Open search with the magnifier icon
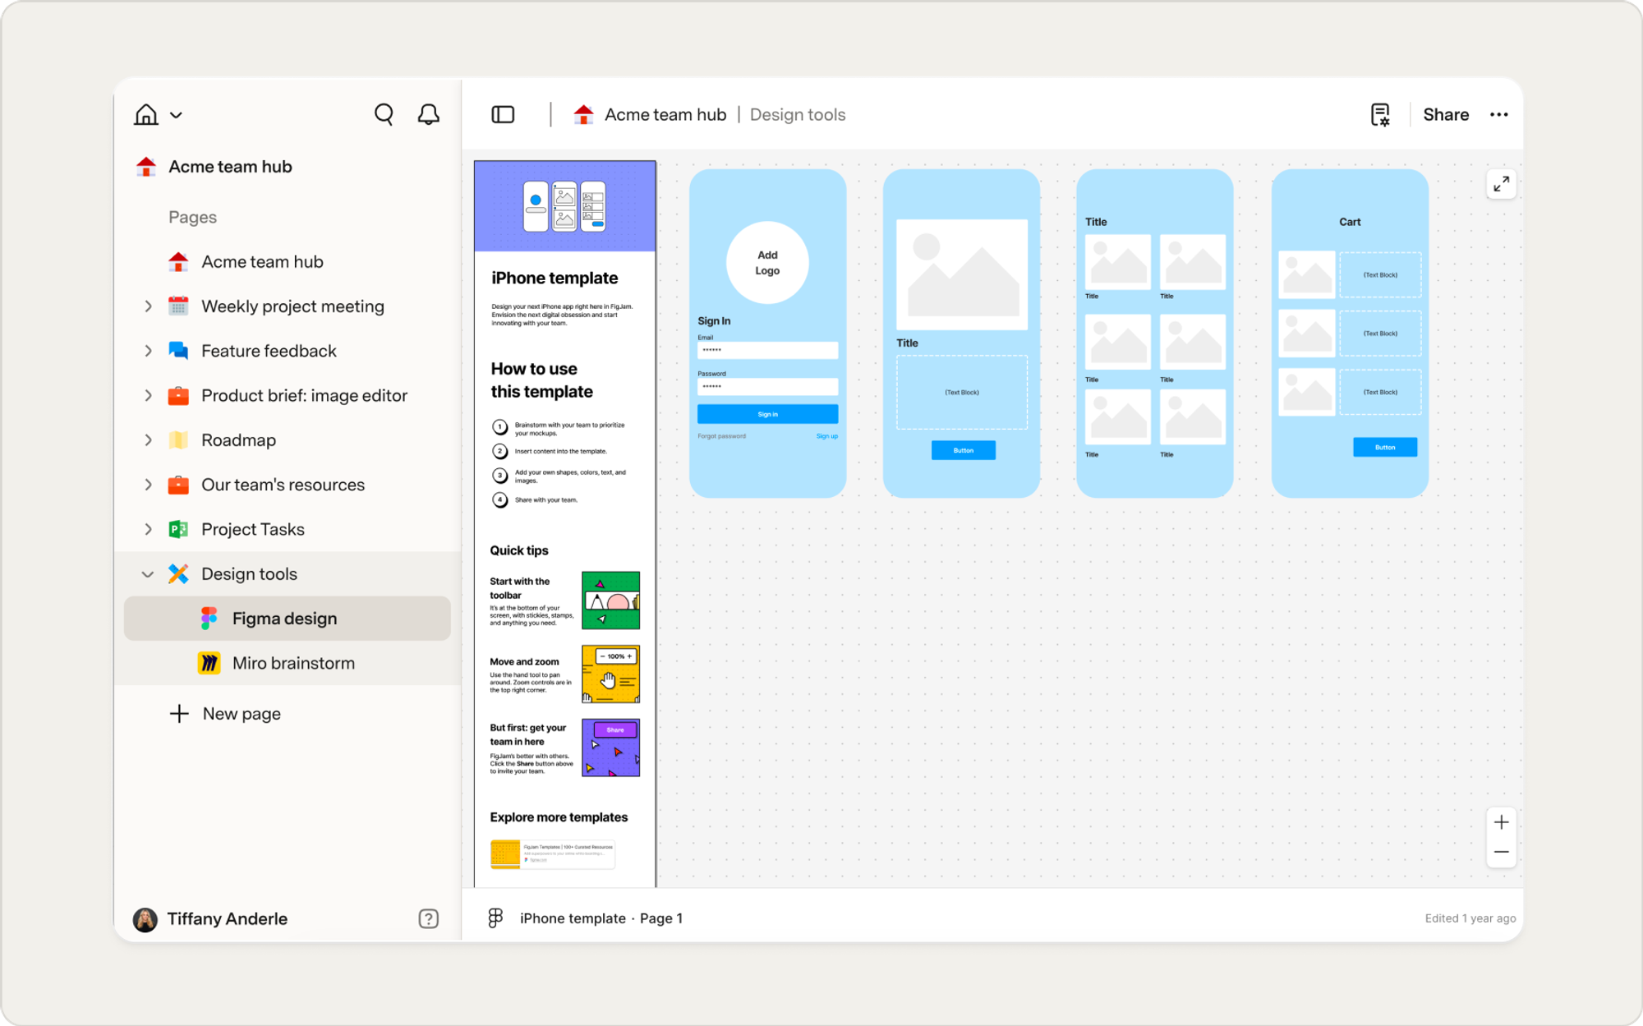 [x=384, y=114]
